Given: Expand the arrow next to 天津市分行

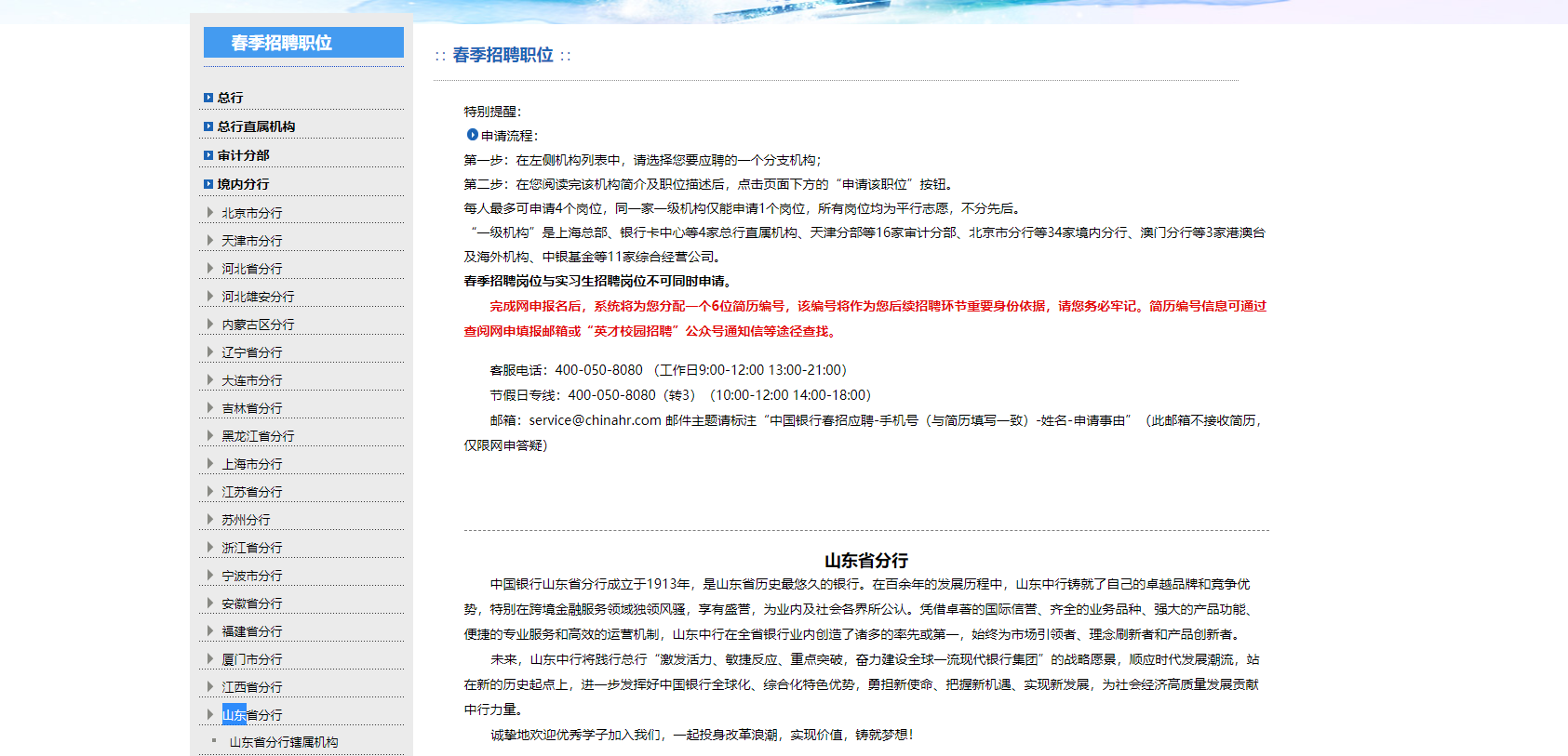Looking at the screenshot, I should 210,240.
